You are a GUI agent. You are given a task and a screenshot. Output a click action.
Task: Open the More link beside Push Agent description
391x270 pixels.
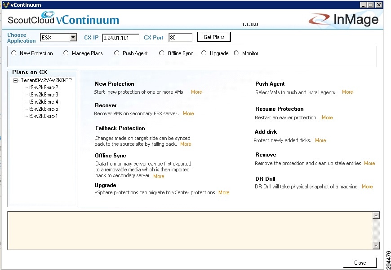[x=347, y=92]
